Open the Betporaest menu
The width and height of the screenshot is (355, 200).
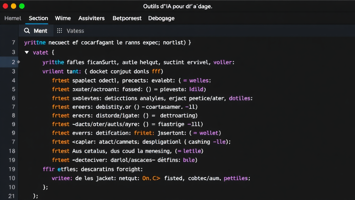tap(127, 18)
